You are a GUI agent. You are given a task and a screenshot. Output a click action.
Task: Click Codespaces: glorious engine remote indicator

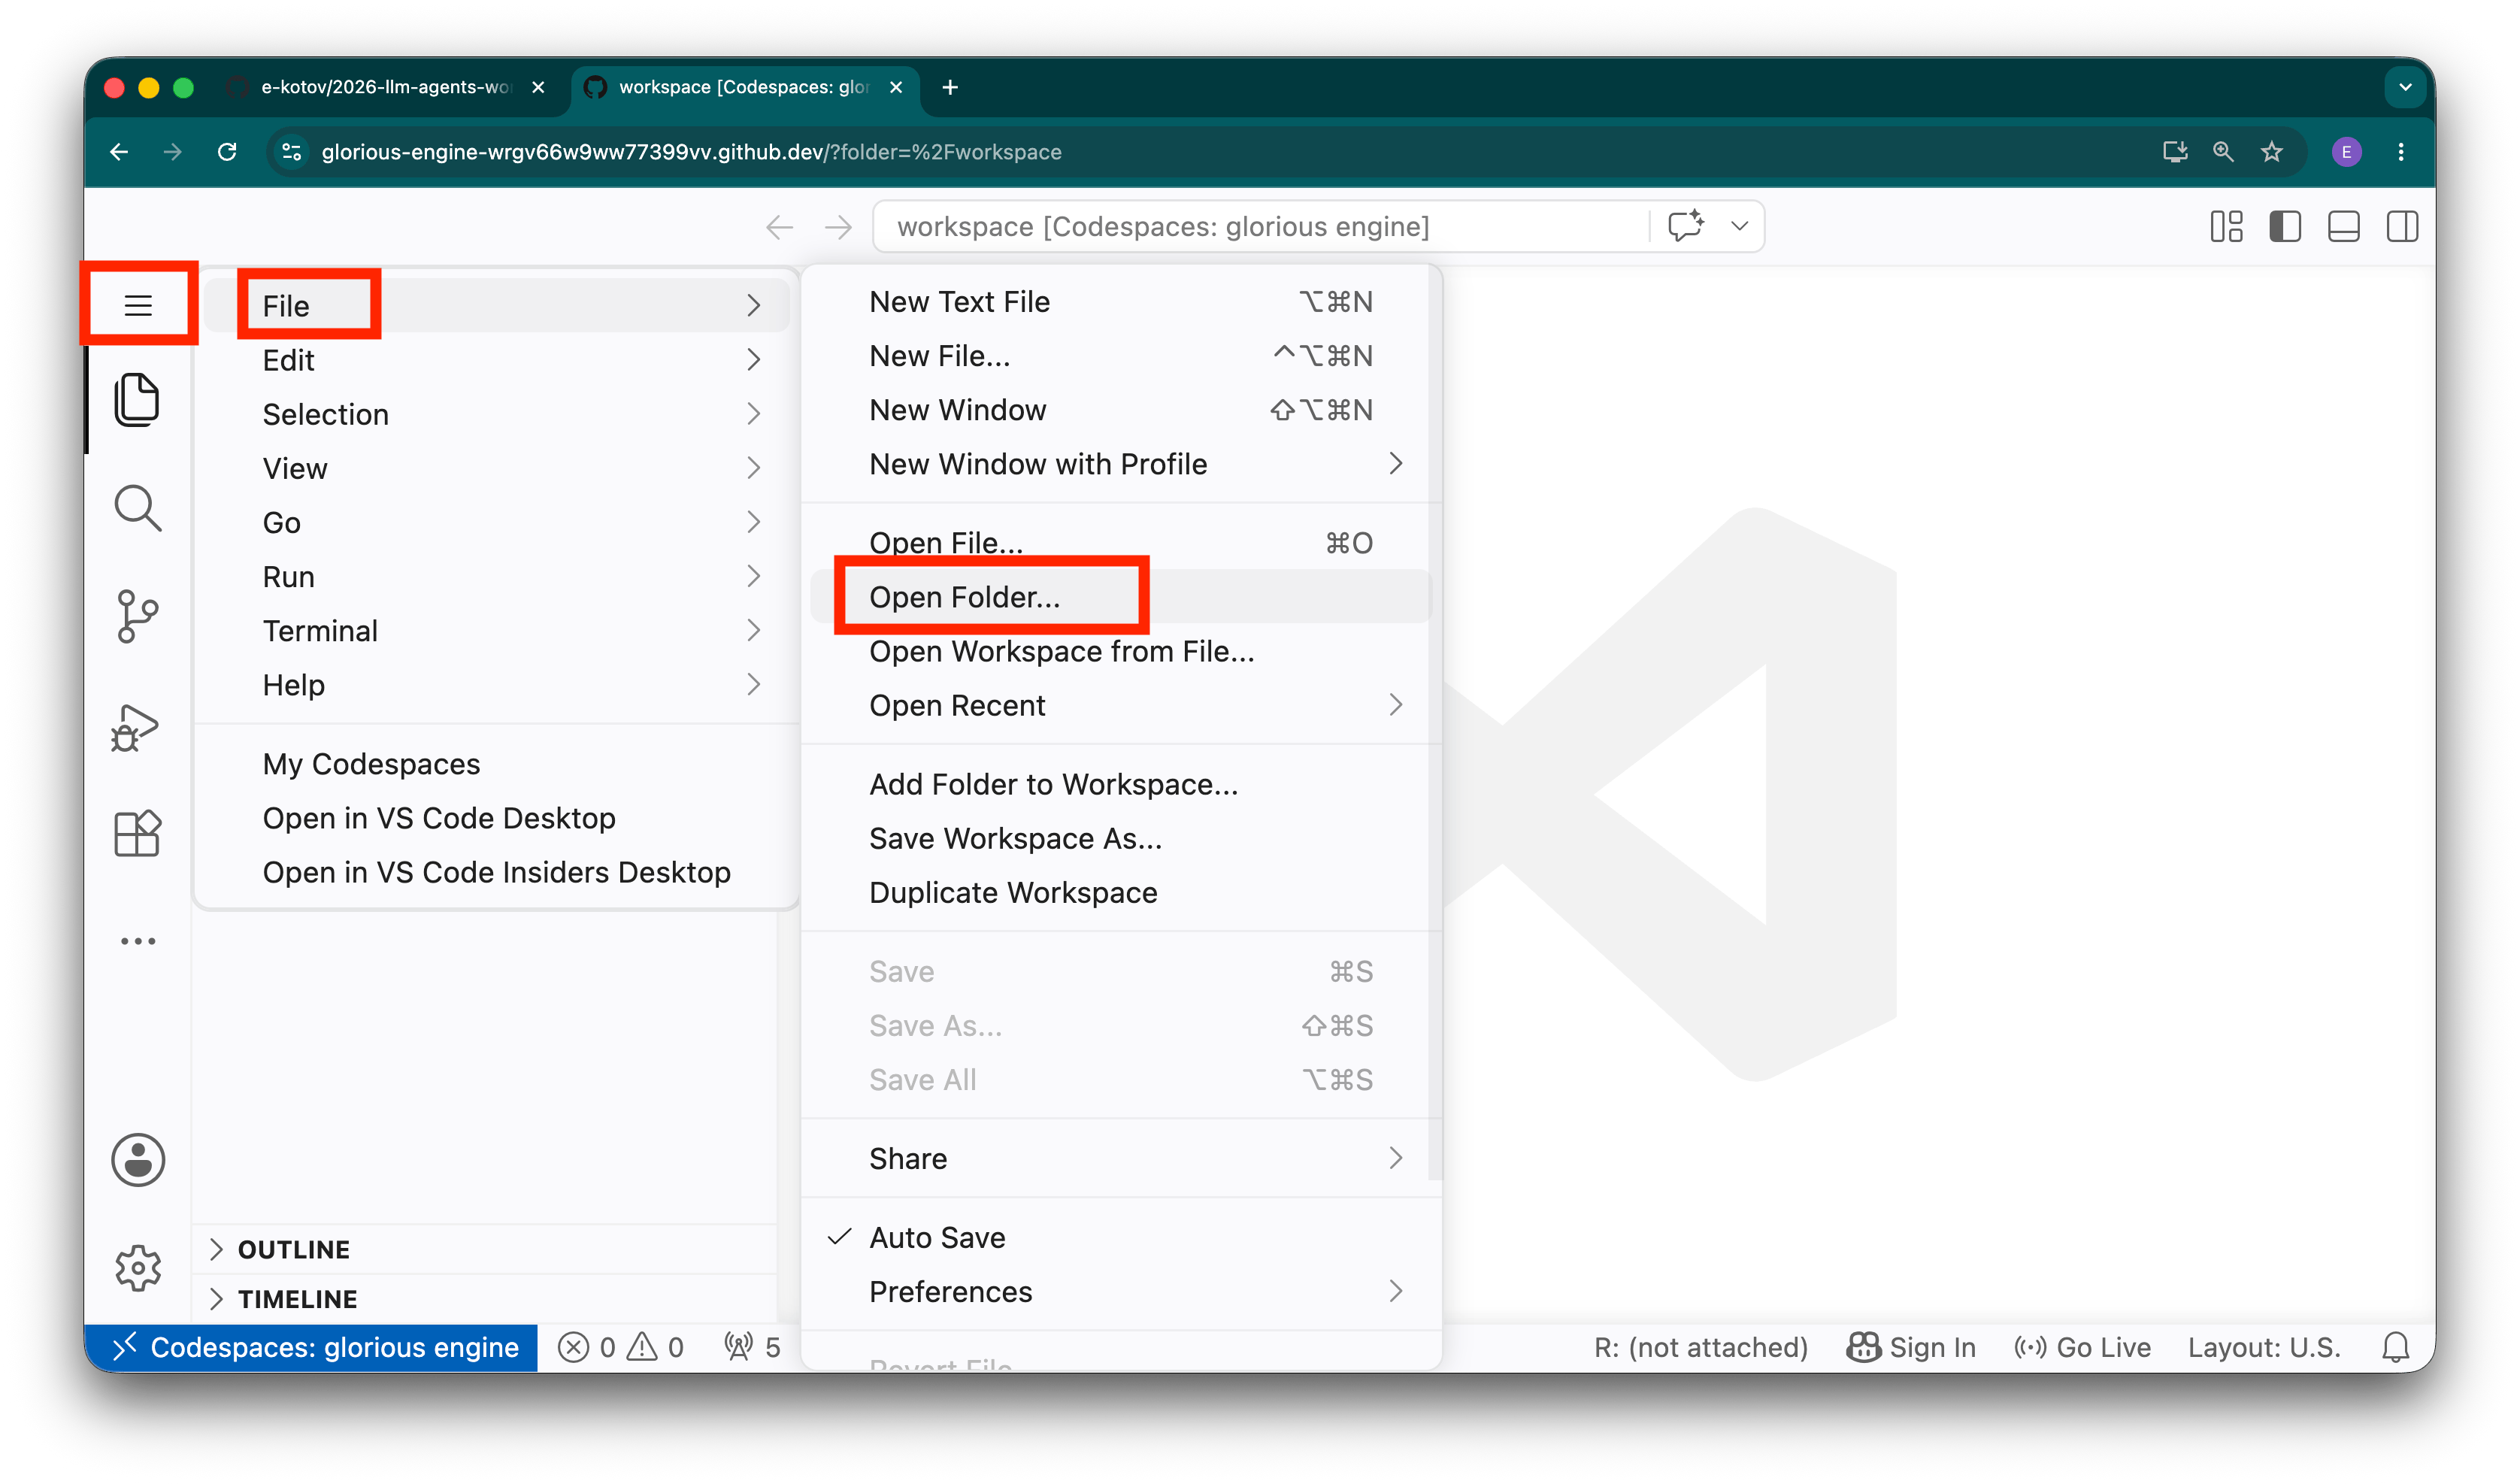pyautogui.click(x=312, y=1347)
